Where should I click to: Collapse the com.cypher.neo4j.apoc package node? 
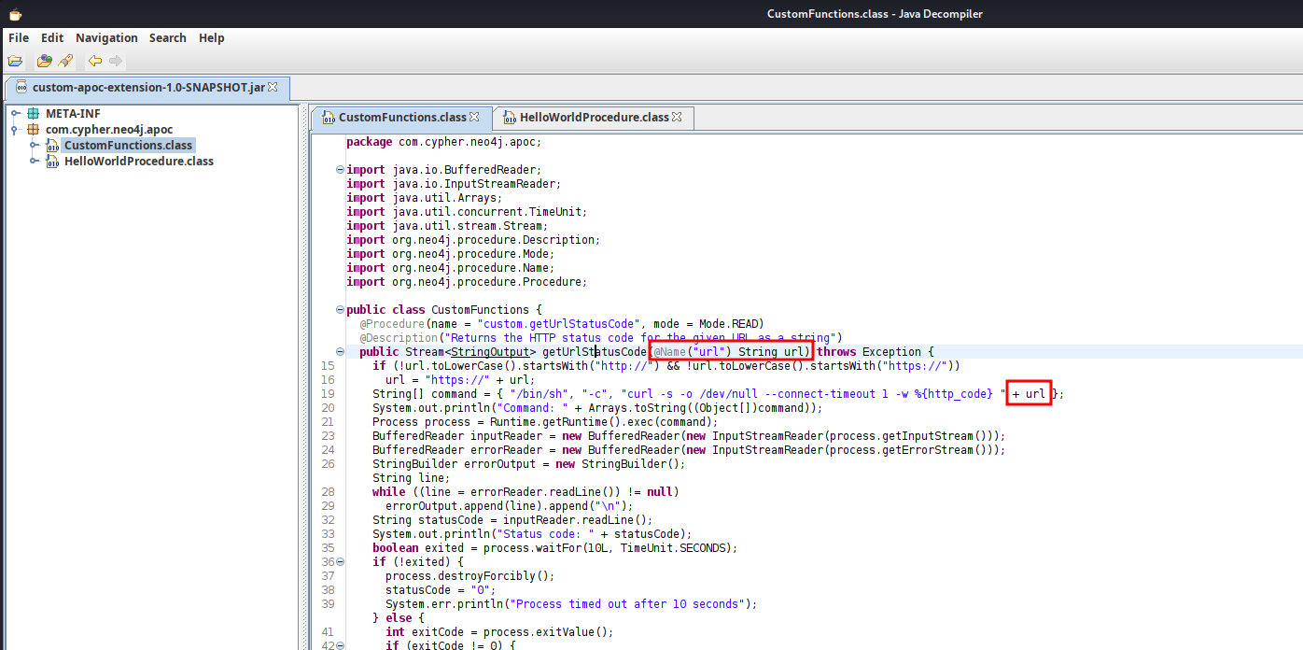point(15,130)
